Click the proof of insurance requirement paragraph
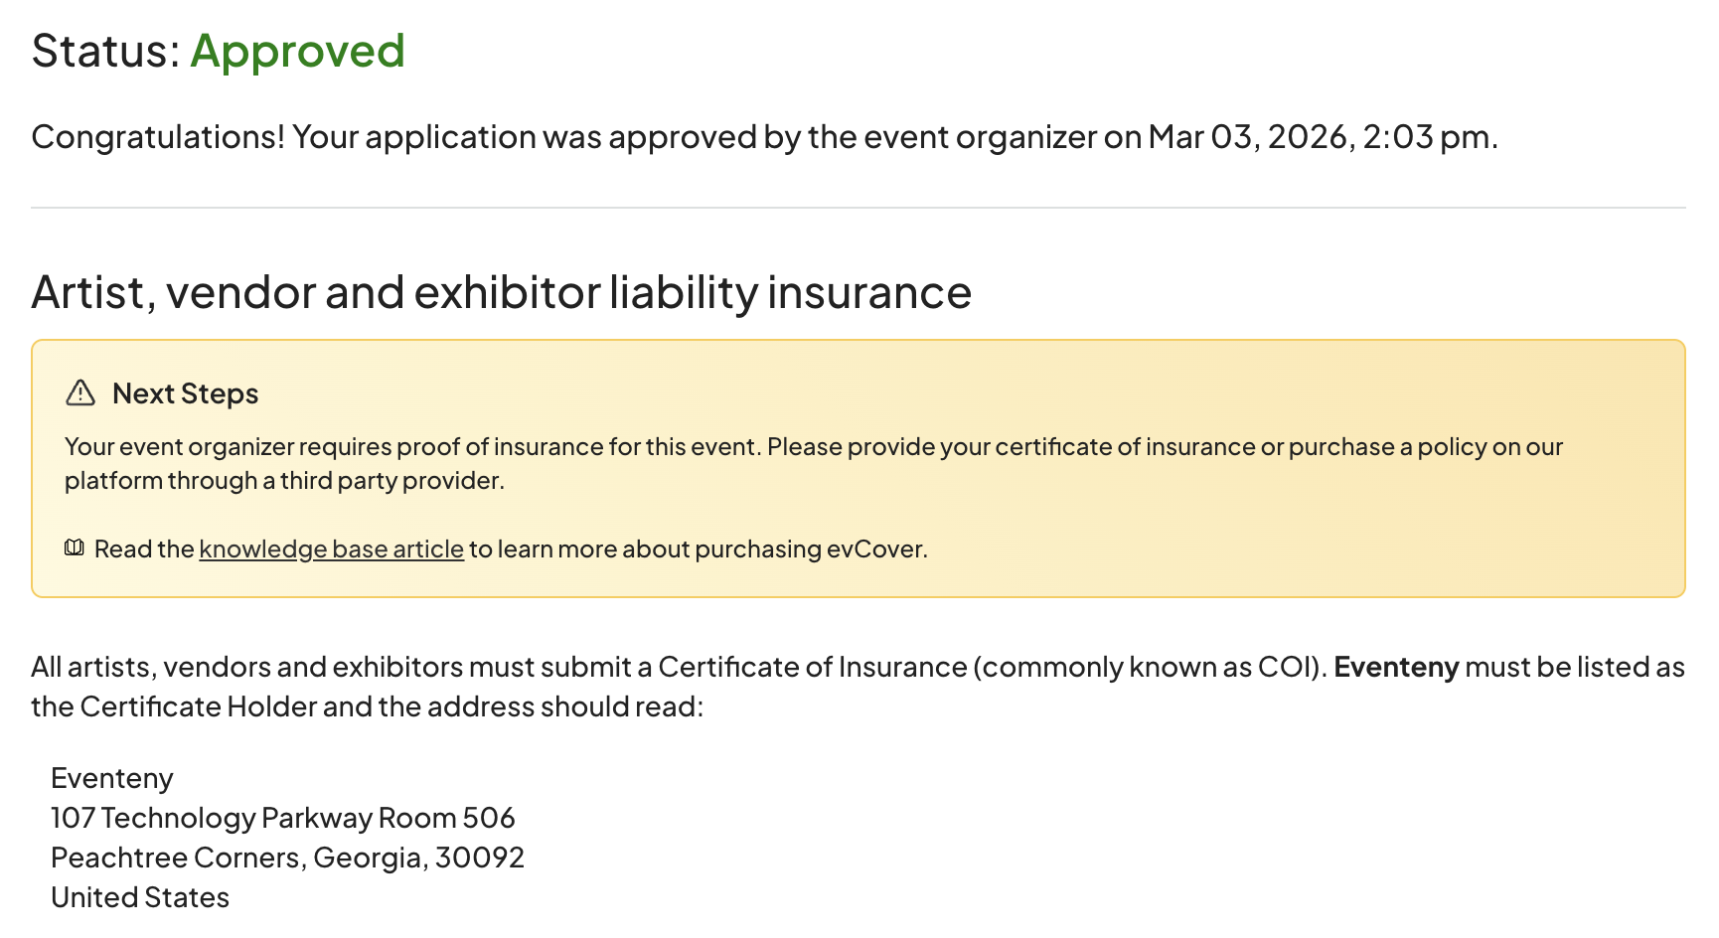This screenshot has width=1719, height=938. [813, 447]
